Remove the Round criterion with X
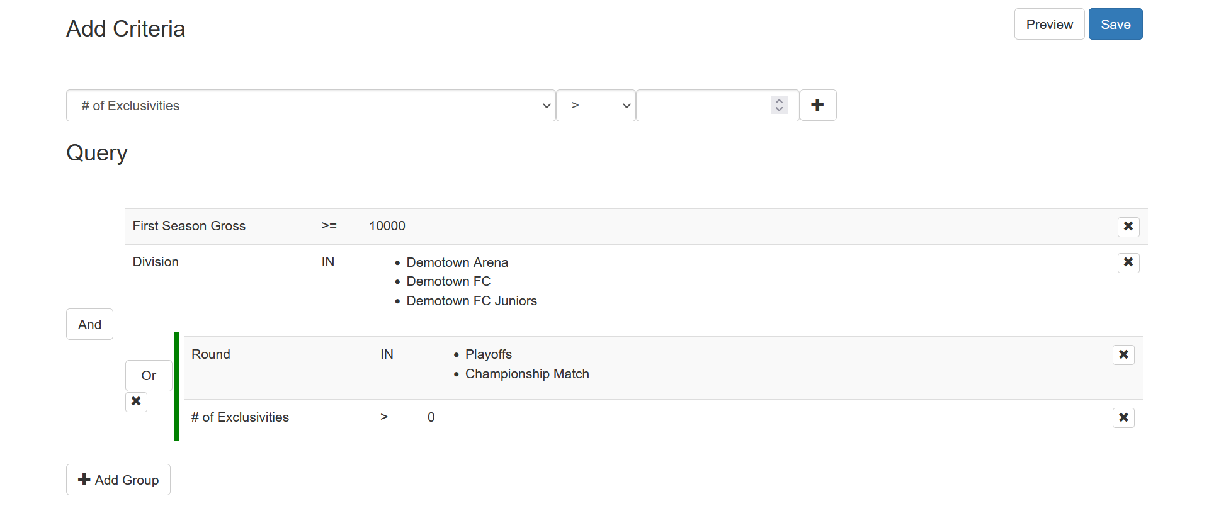Viewport: 1209px width, 506px height. coord(1123,355)
